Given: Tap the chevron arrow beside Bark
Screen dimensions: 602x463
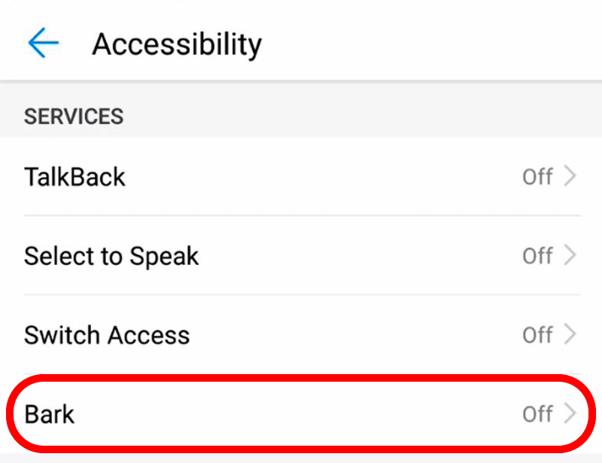Looking at the screenshot, I should click(570, 413).
